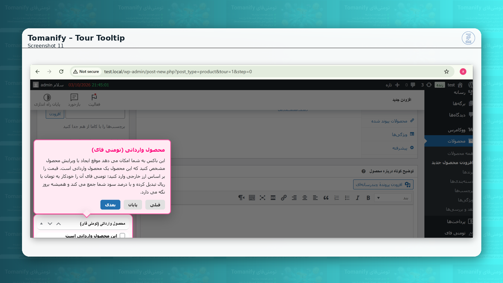Apply italic formatting in the editor
503x283 pixels.
coord(357,198)
